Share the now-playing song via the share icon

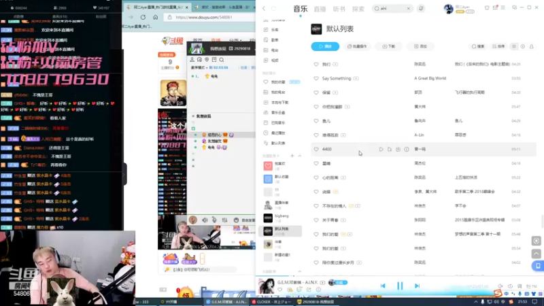tap(309, 290)
